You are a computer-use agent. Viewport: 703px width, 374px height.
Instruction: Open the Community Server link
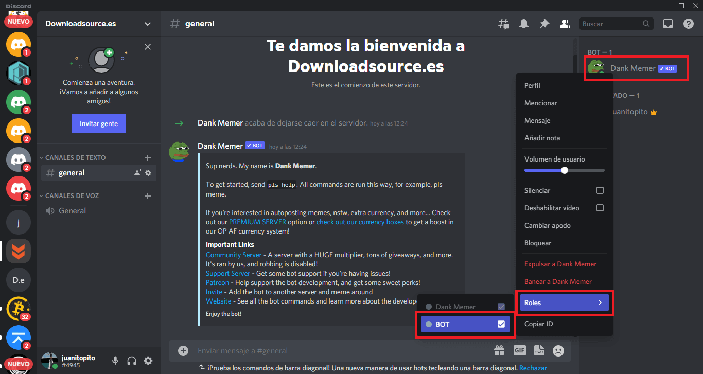(x=234, y=255)
